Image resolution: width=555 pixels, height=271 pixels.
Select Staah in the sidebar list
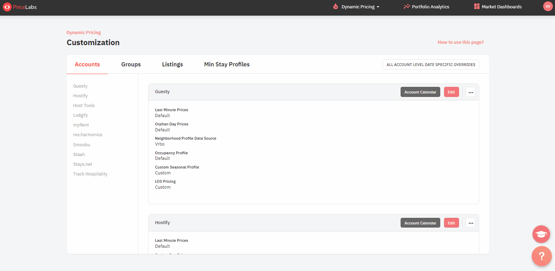79,155
